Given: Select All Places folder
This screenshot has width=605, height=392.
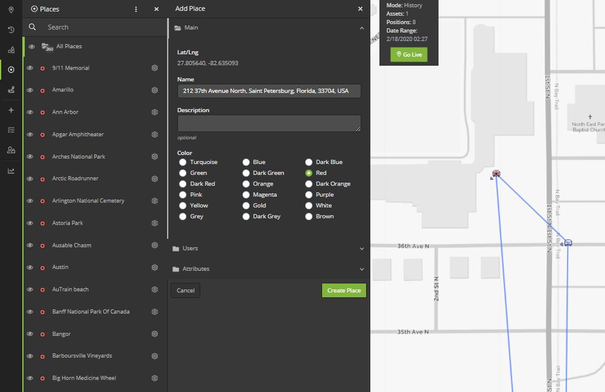Looking at the screenshot, I should click(x=69, y=46).
